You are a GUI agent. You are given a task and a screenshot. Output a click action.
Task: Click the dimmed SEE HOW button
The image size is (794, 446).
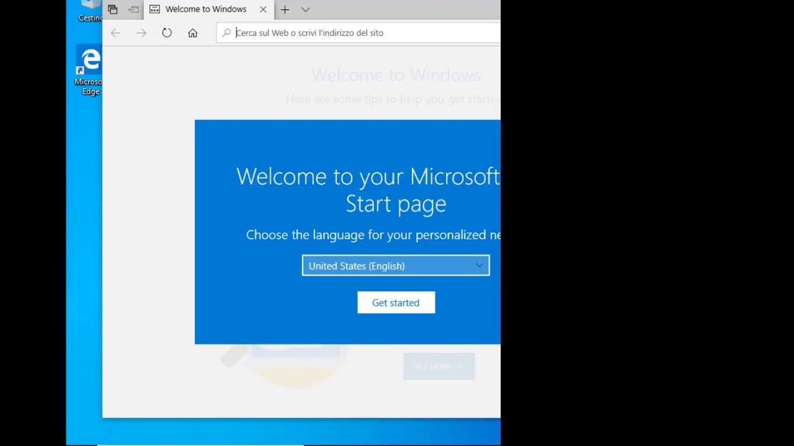439,367
